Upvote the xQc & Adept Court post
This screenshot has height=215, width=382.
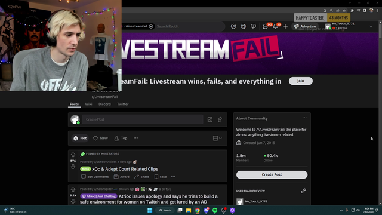click(x=73, y=155)
